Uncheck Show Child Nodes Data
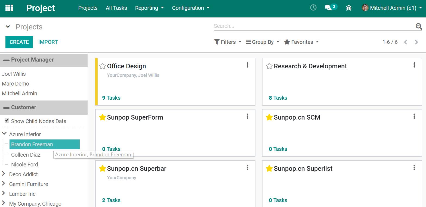The image size is (426, 207). 7,120
